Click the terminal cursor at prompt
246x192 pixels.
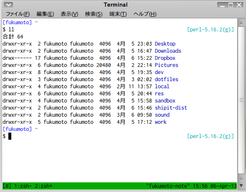point(10,136)
